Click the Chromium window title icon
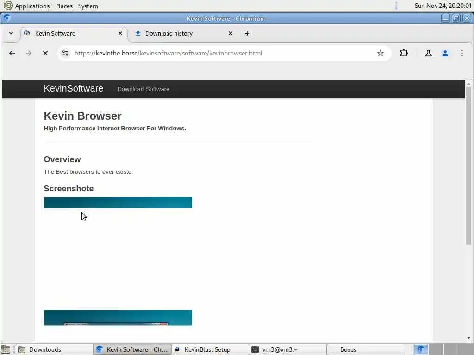 pos(7,18)
